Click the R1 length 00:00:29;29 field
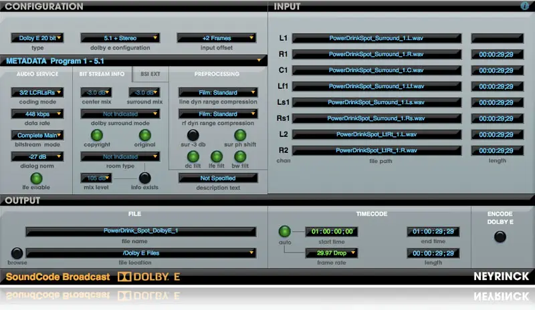This screenshot has width=535, height=310. 497,54
